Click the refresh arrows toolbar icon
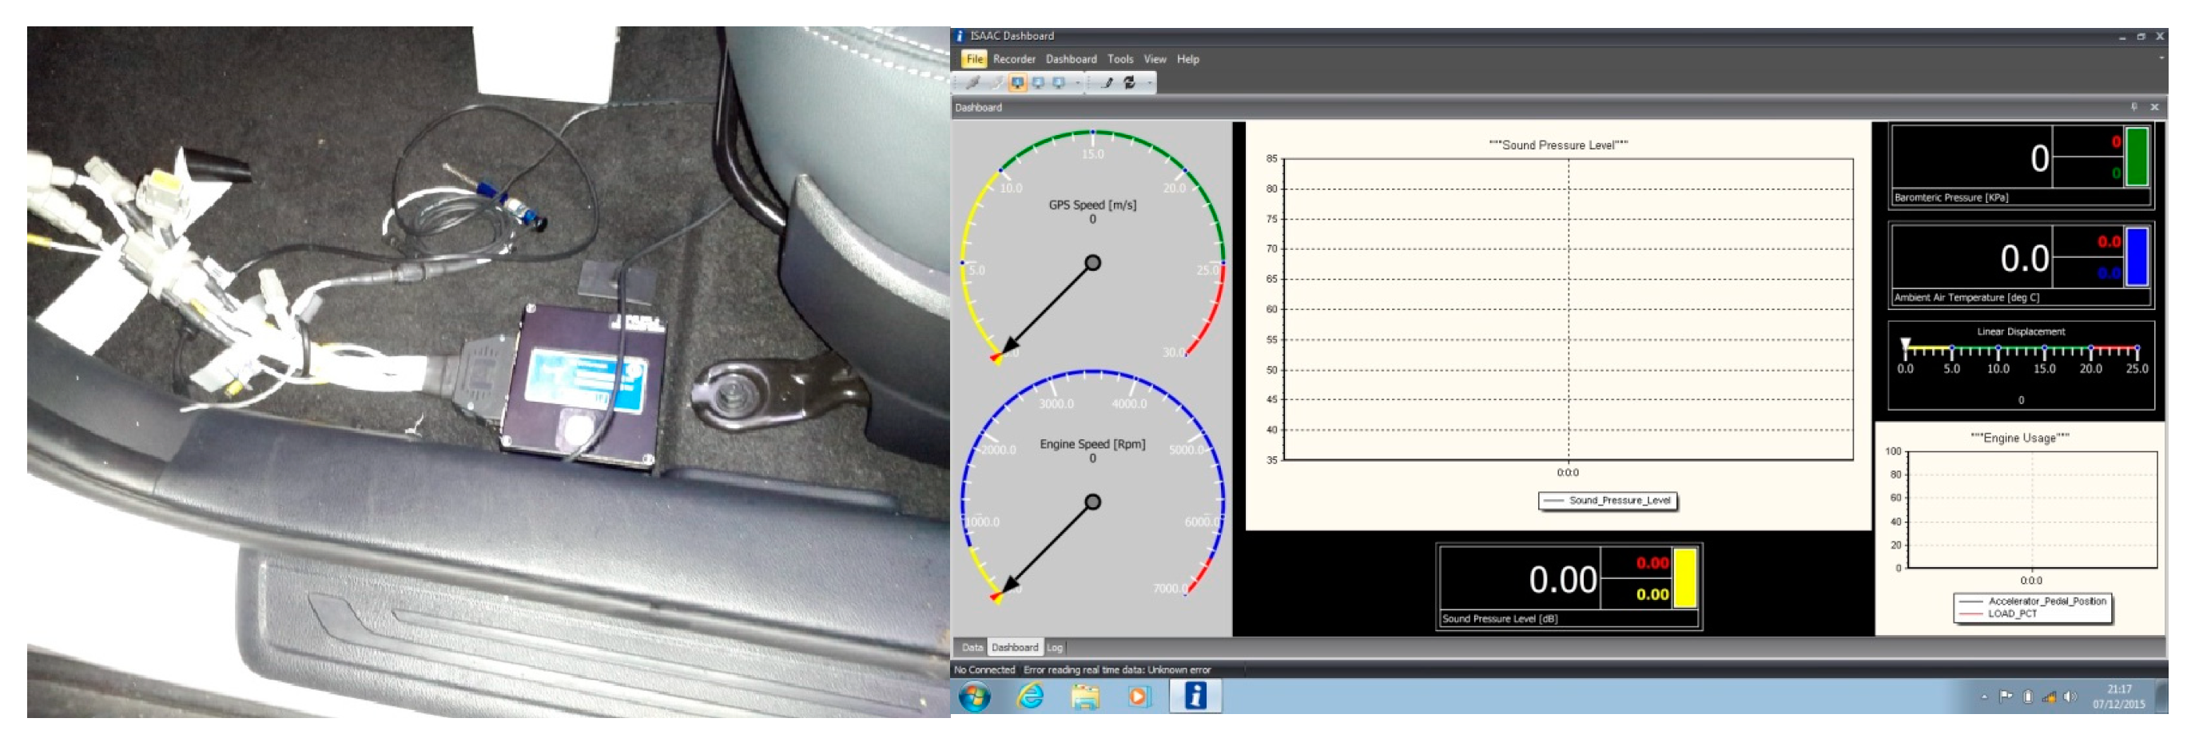The height and width of the screenshot is (750, 2199). click(1129, 83)
